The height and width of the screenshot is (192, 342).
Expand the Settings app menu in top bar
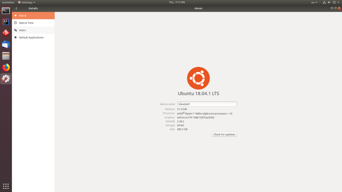coord(27,2)
